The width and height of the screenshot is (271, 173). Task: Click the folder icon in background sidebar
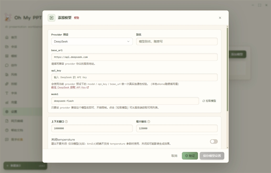(7, 47)
